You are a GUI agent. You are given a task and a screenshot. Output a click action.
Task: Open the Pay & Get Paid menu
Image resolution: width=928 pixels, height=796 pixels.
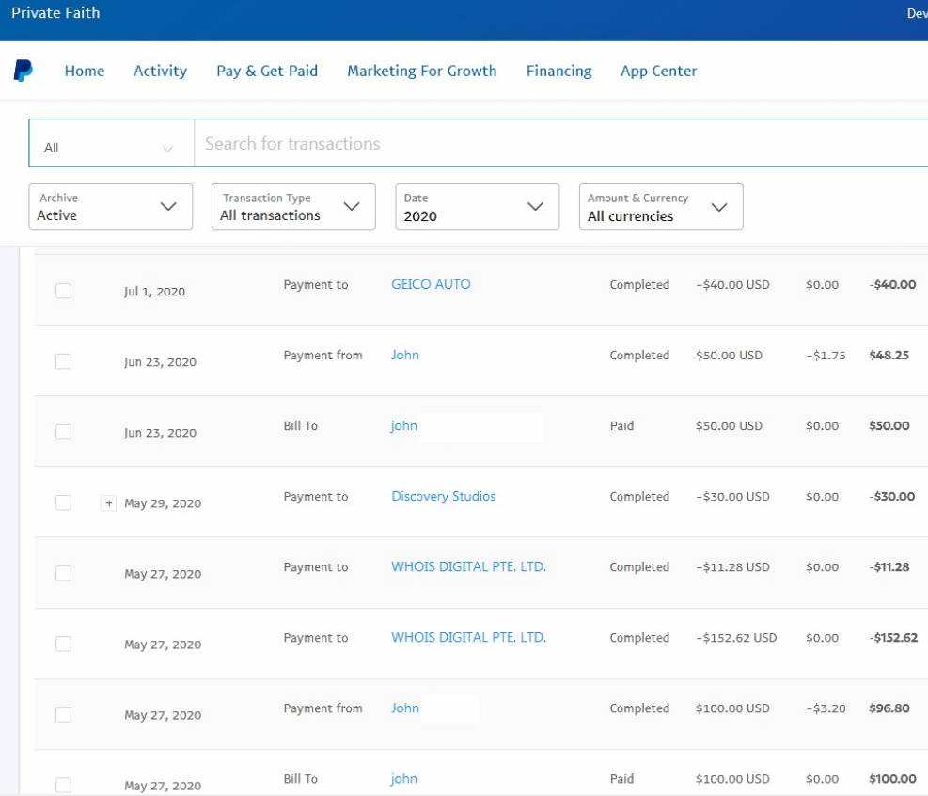tap(267, 72)
